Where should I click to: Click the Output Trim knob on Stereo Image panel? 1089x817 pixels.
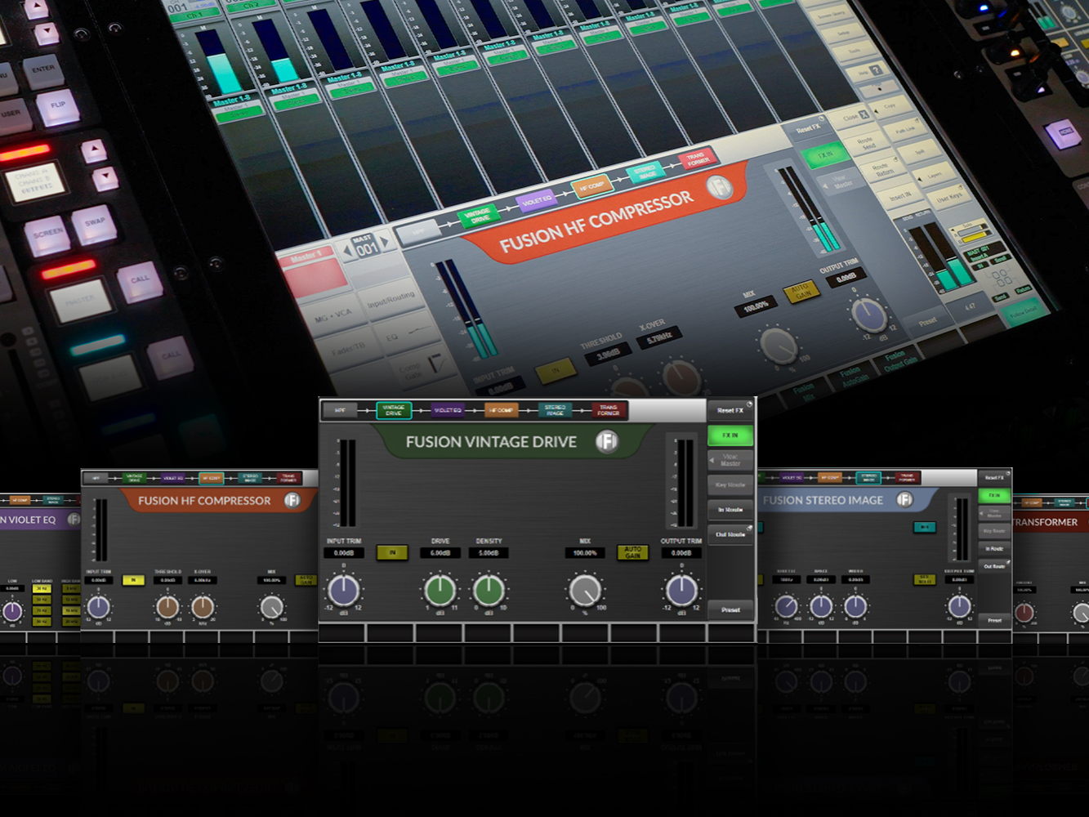coord(959,605)
